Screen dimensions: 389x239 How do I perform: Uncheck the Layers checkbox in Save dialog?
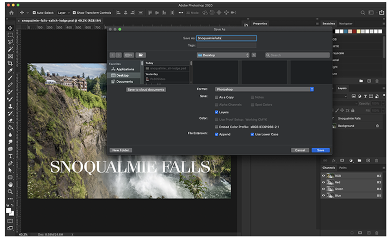[x=216, y=112]
